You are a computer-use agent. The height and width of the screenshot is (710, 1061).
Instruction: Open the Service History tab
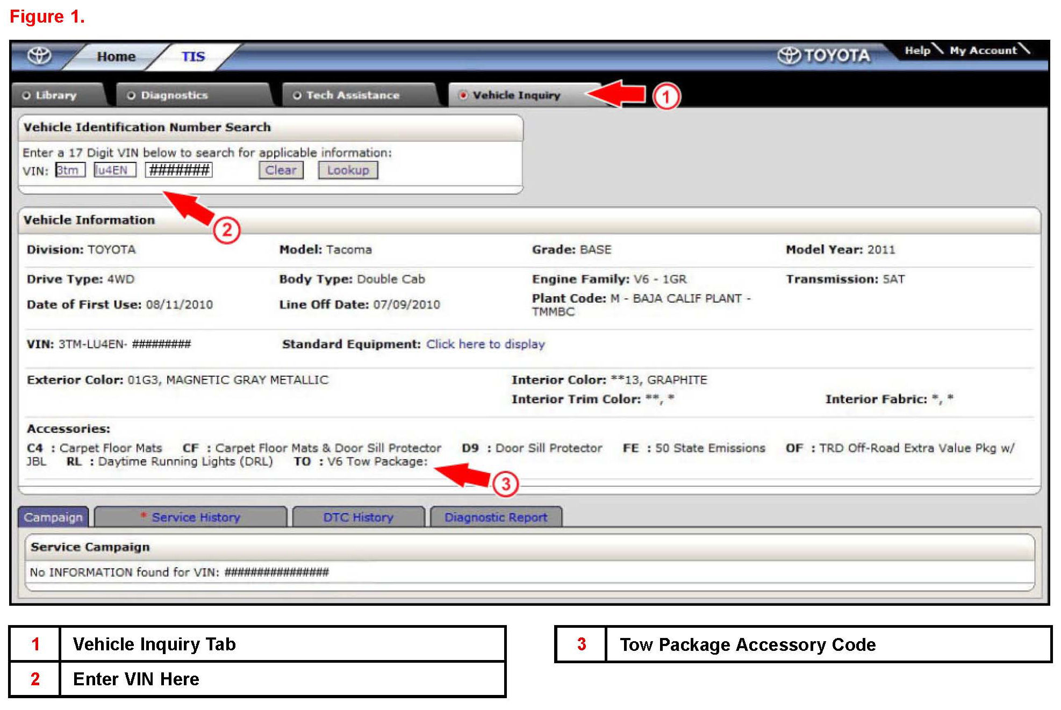pos(191,517)
